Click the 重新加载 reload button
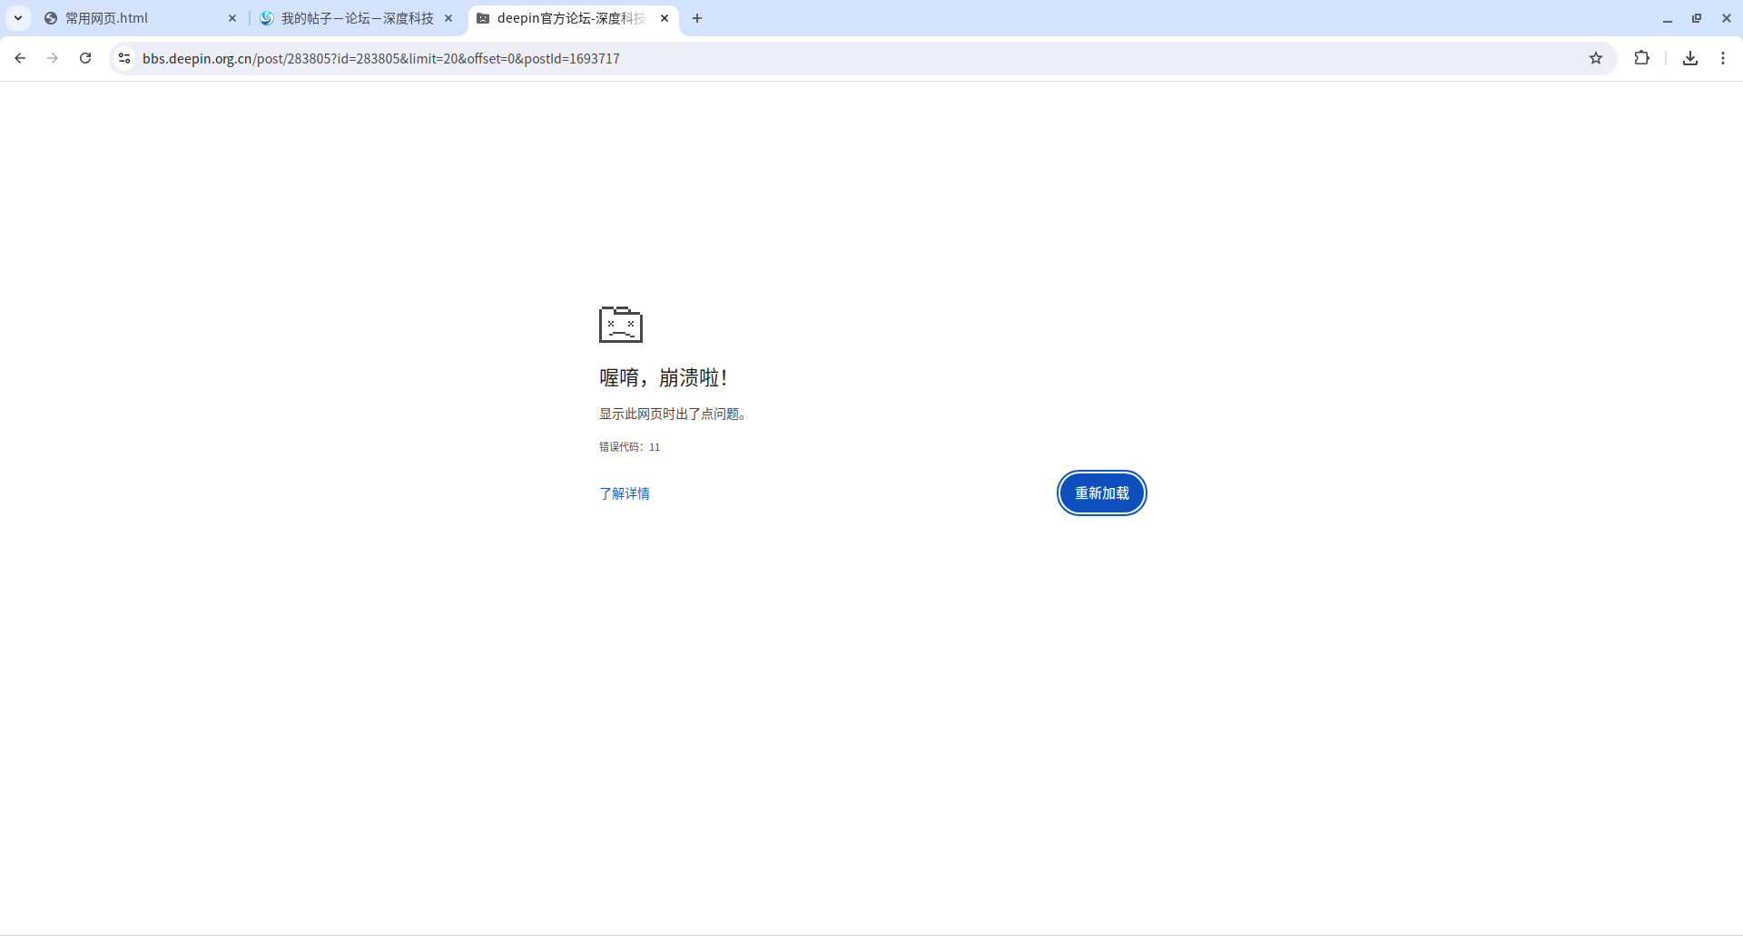1743x936 pixels. 1101,493
